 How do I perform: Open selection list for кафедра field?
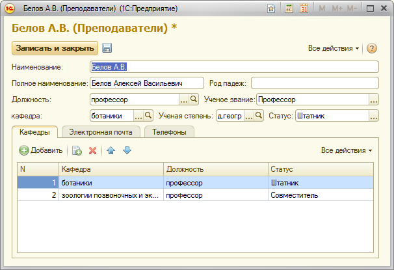[138, 116]
